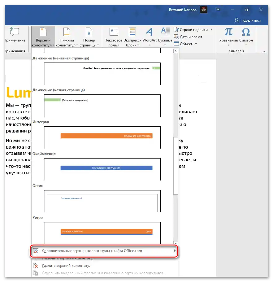This screenshot has height=282, width=273.
Task: Expand the Office.com submenu arrow
Action: pyautogui.click(x=175, y=251)
